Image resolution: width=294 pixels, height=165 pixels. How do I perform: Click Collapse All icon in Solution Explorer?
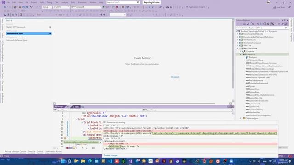(265, 24)
